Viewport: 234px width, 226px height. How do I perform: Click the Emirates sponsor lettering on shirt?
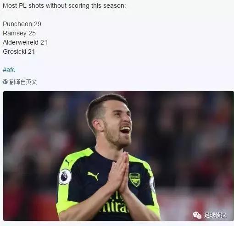116,202
